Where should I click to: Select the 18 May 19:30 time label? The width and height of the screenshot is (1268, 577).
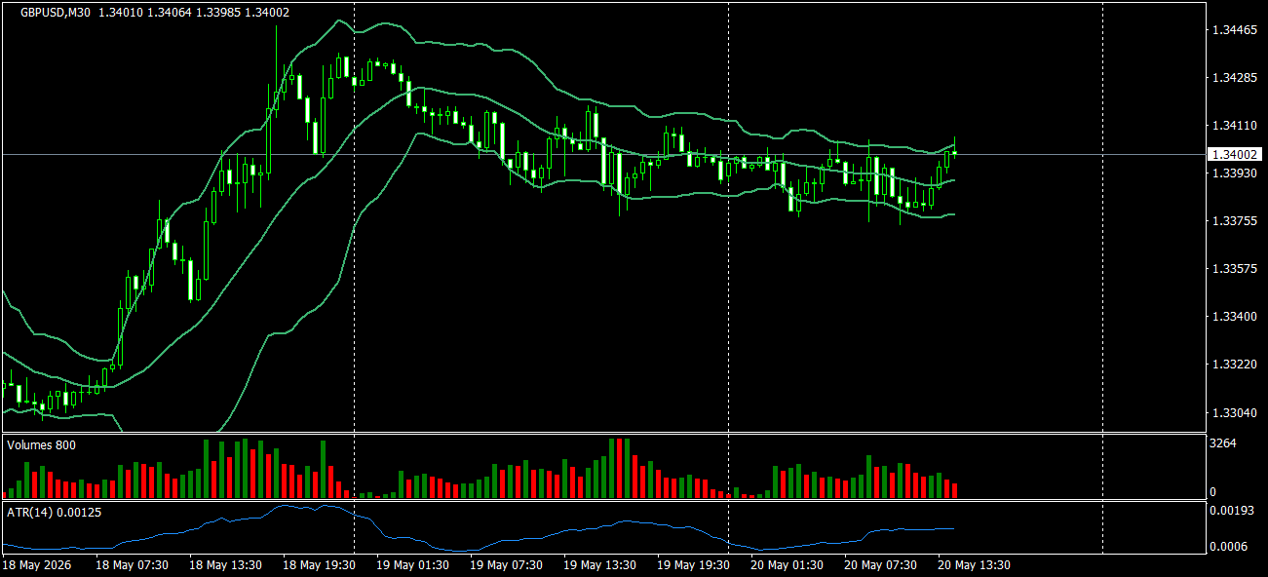pos(320,565)
